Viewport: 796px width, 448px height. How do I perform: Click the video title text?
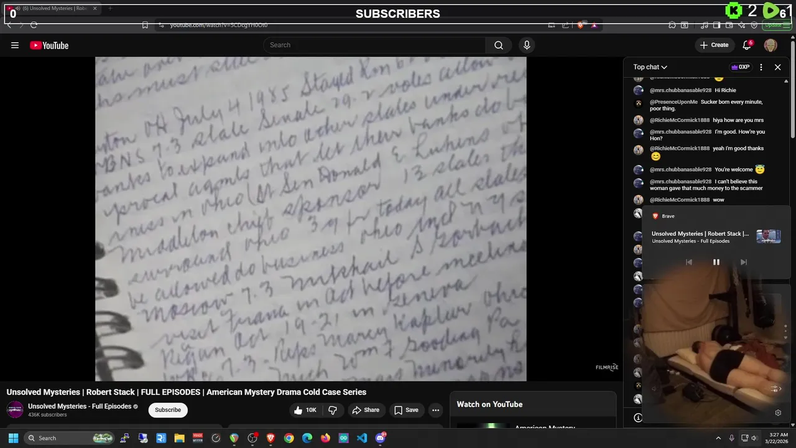pos(187,392)
